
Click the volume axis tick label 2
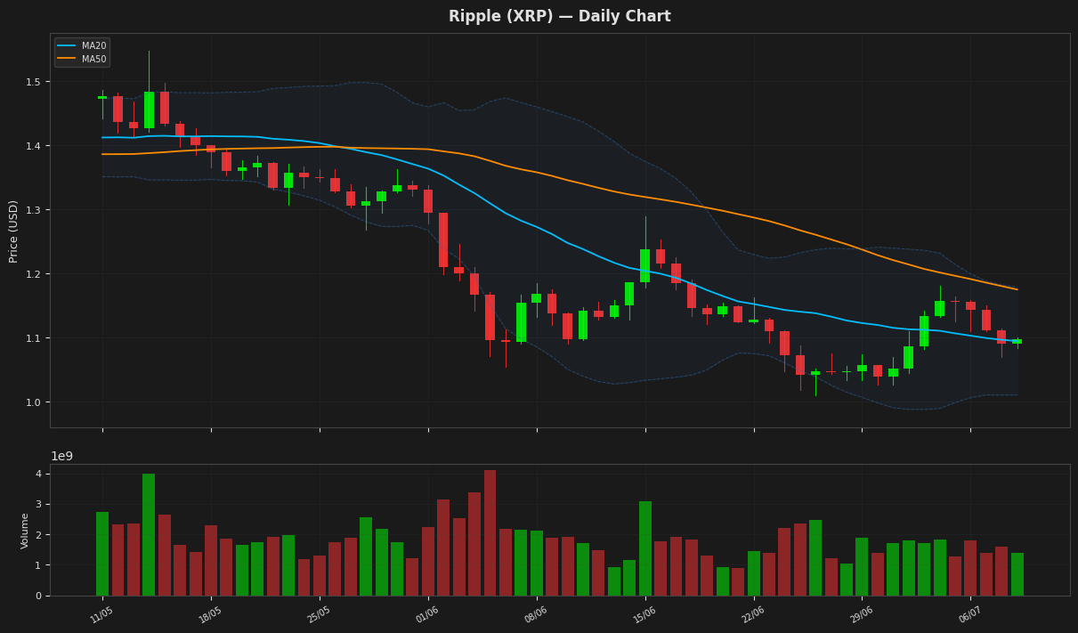coord(39,535)
